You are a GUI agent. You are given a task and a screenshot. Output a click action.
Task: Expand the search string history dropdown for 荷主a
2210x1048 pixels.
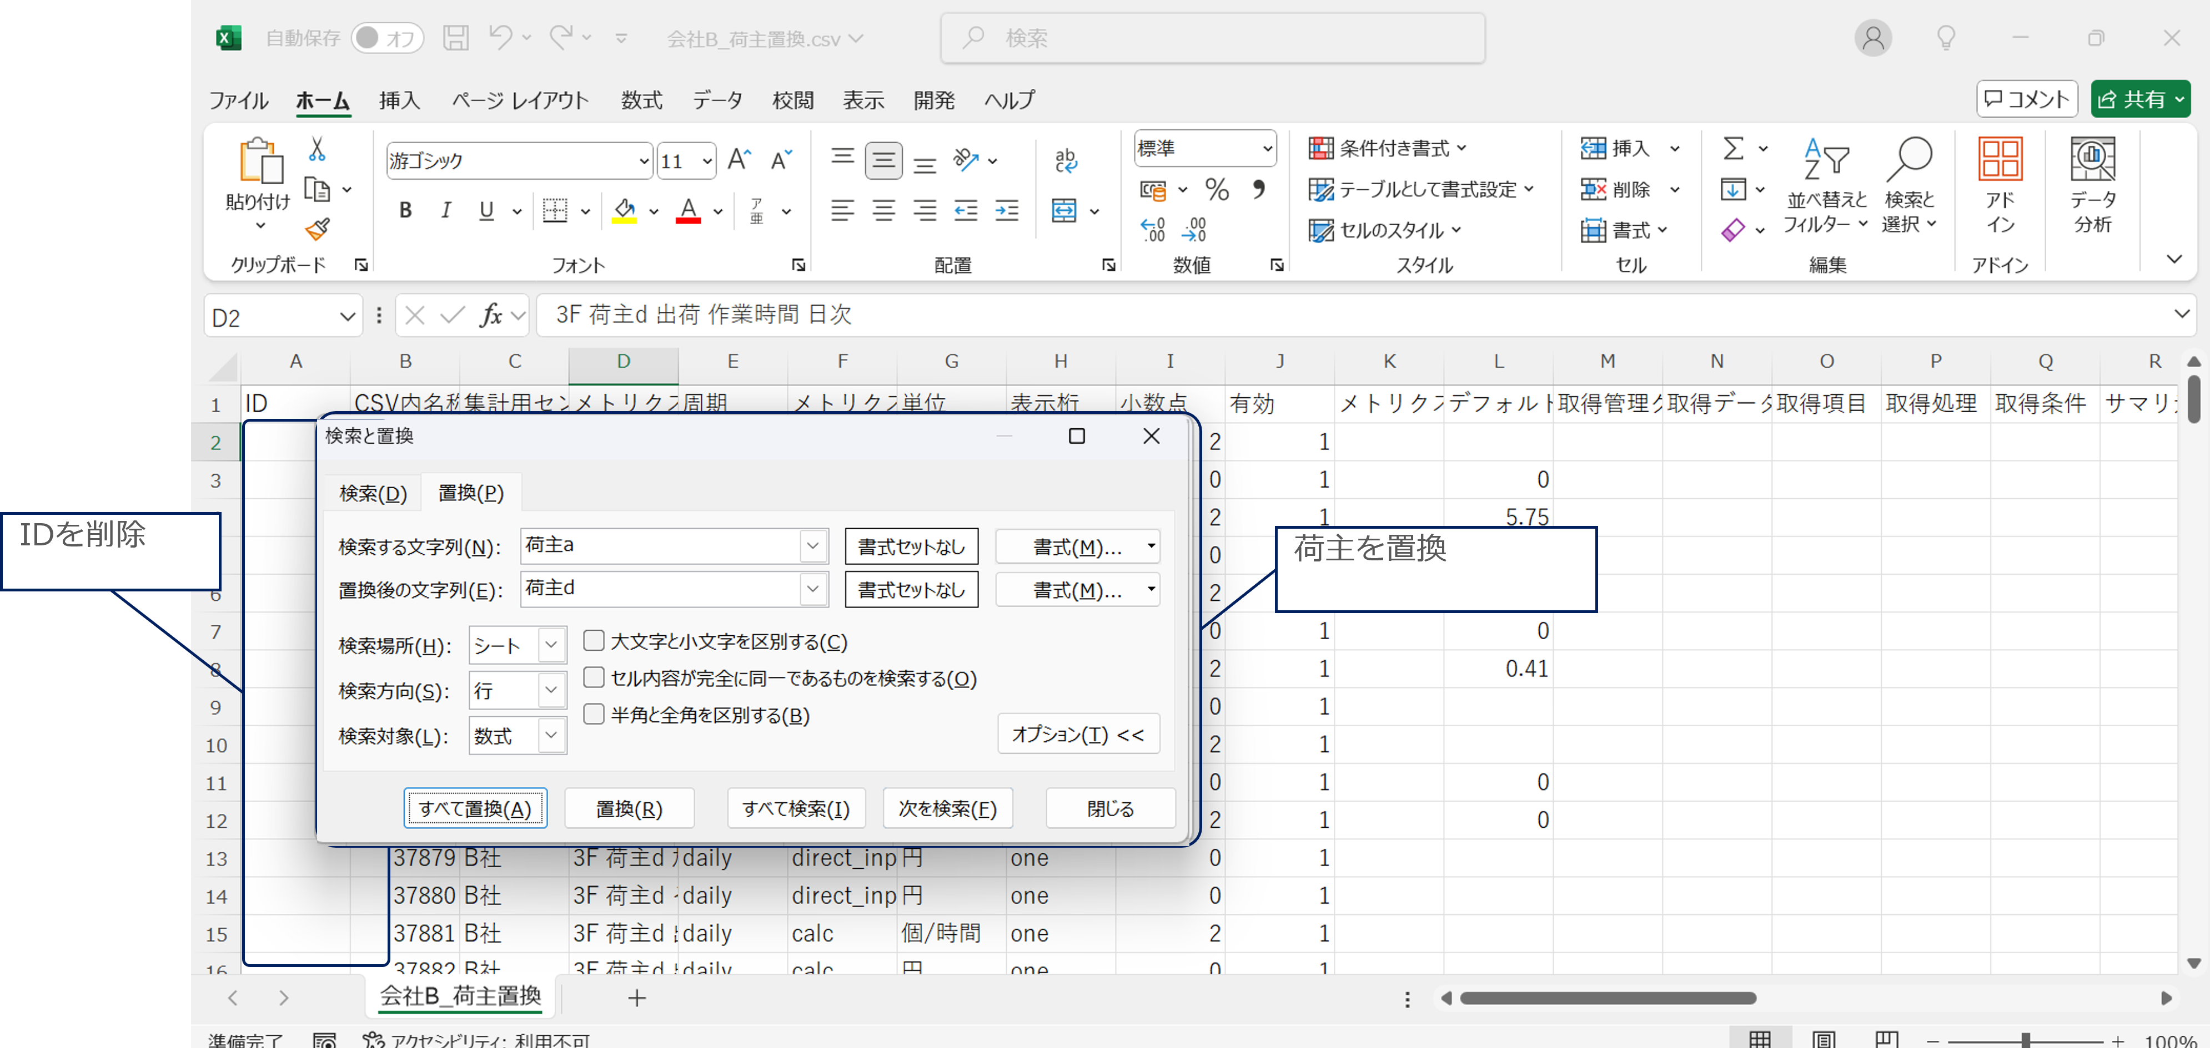click(812, 545)
